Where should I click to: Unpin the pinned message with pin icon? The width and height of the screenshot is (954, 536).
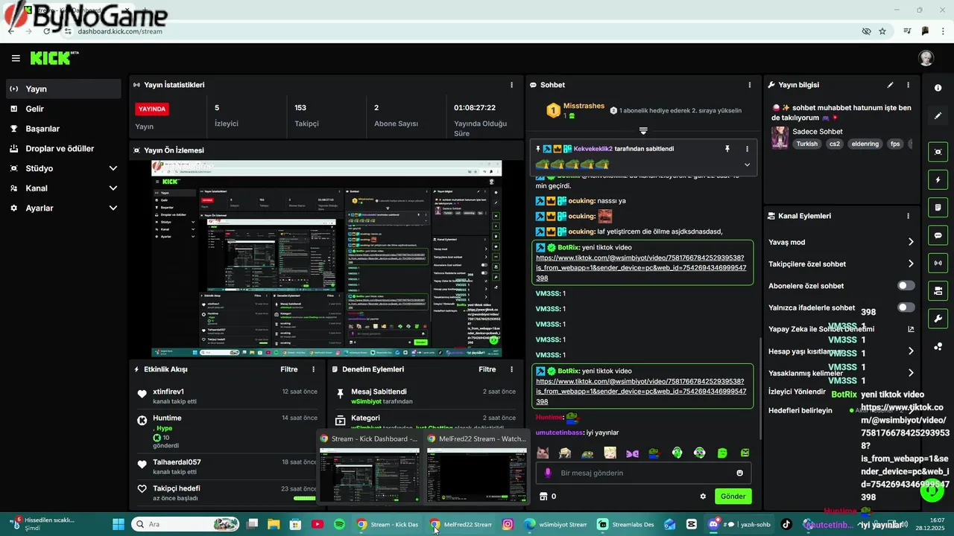(727, 149)
